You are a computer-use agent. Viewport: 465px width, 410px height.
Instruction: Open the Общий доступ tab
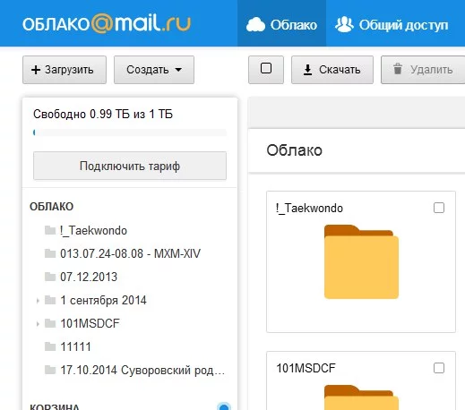(392, 24)
